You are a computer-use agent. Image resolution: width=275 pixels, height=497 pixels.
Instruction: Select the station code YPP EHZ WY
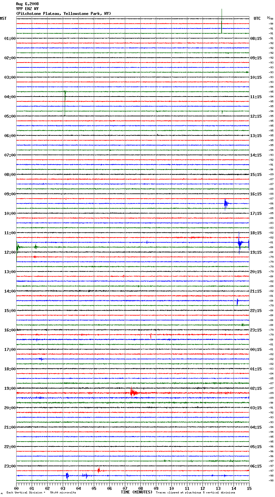(27, 9)
